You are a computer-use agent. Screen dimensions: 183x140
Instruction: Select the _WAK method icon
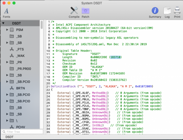tap(12, 56)
